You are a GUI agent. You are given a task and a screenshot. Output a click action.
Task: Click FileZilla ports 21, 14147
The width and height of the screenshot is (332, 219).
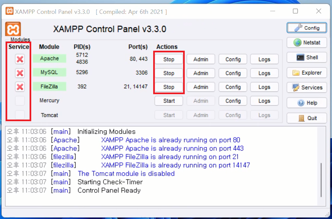click(x=136, y=87)
